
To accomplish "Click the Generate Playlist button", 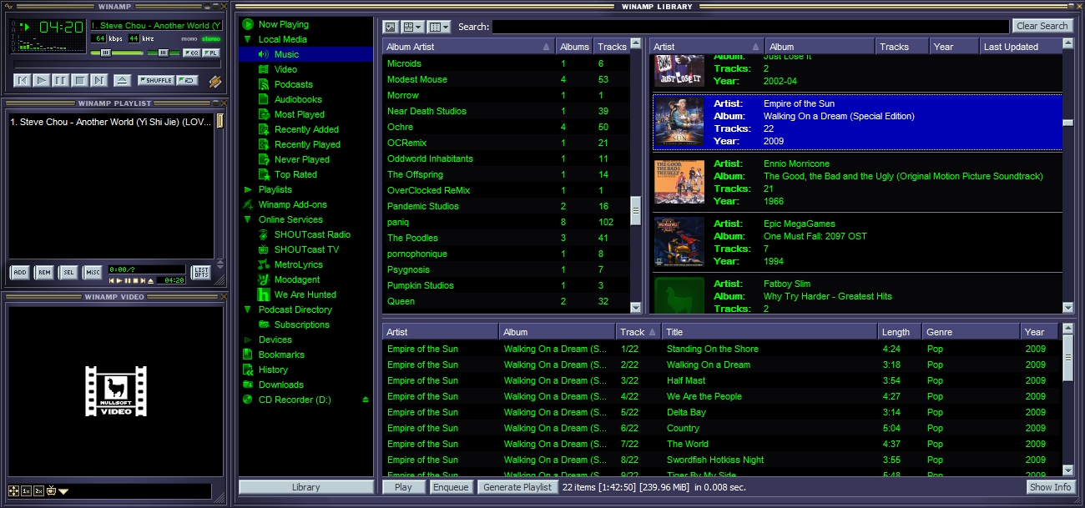I will (x=517, y=487).
